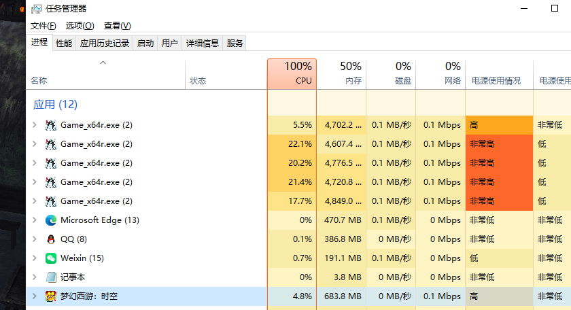Screen dimensions: 571x310
Task: Expand the Microsoft Edge (13) process group
Action: point(35,220)
